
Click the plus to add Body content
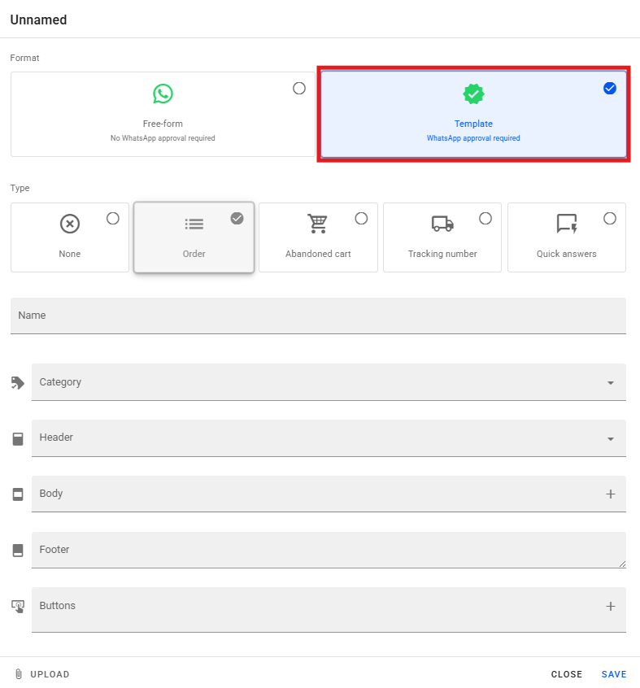pyautogui.click(x=611, y=494)
